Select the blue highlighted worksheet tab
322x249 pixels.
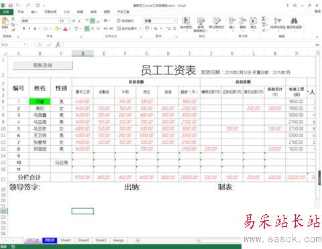tap(50, 240)
